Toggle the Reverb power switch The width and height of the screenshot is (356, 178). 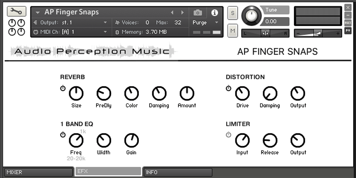click(x=62, y=88)
